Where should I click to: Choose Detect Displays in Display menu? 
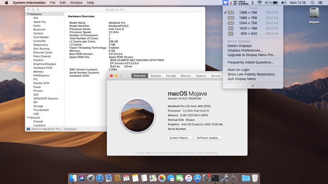pos(240,46)
